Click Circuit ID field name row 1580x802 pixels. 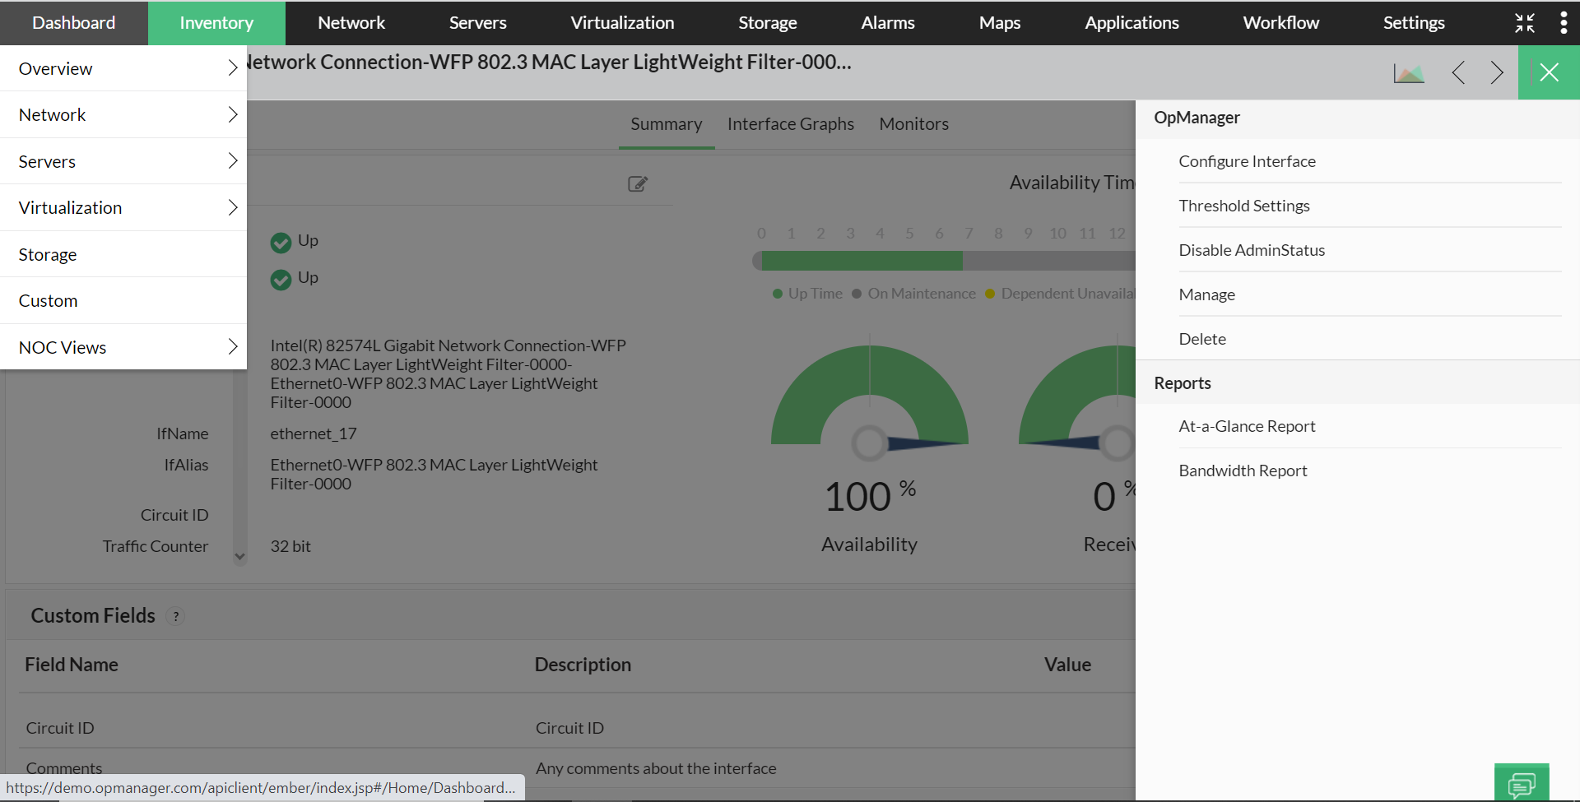[60, 728]
